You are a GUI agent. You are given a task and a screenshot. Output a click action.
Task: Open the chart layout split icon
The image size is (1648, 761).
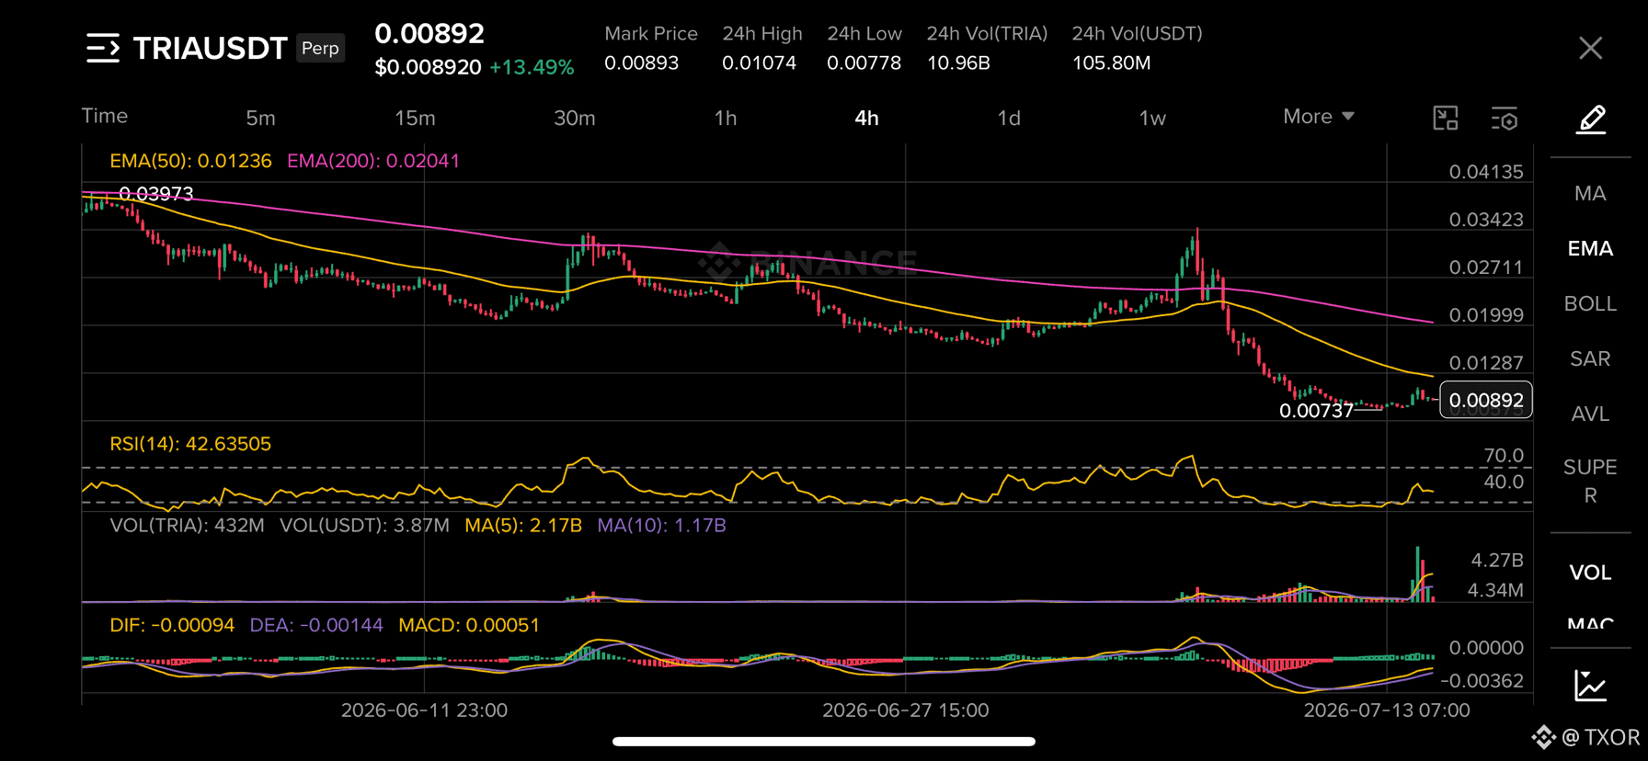click(1446, 118)
